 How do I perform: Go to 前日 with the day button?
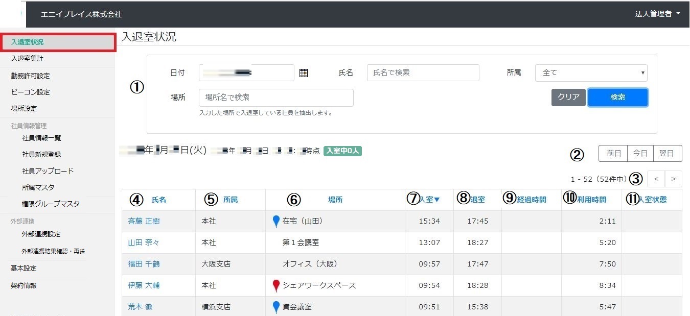(613, 153)
